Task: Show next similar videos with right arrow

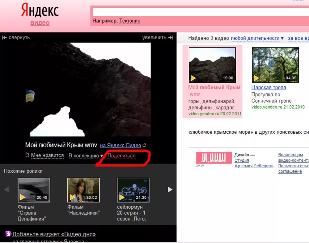Action: [x=170, y=190]
